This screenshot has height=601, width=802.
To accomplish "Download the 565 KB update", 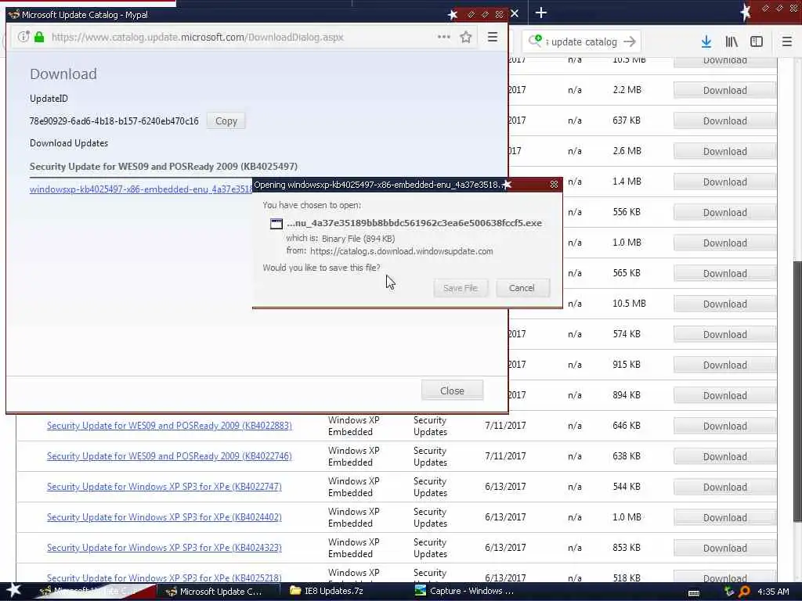I will (x=724, y=274).
